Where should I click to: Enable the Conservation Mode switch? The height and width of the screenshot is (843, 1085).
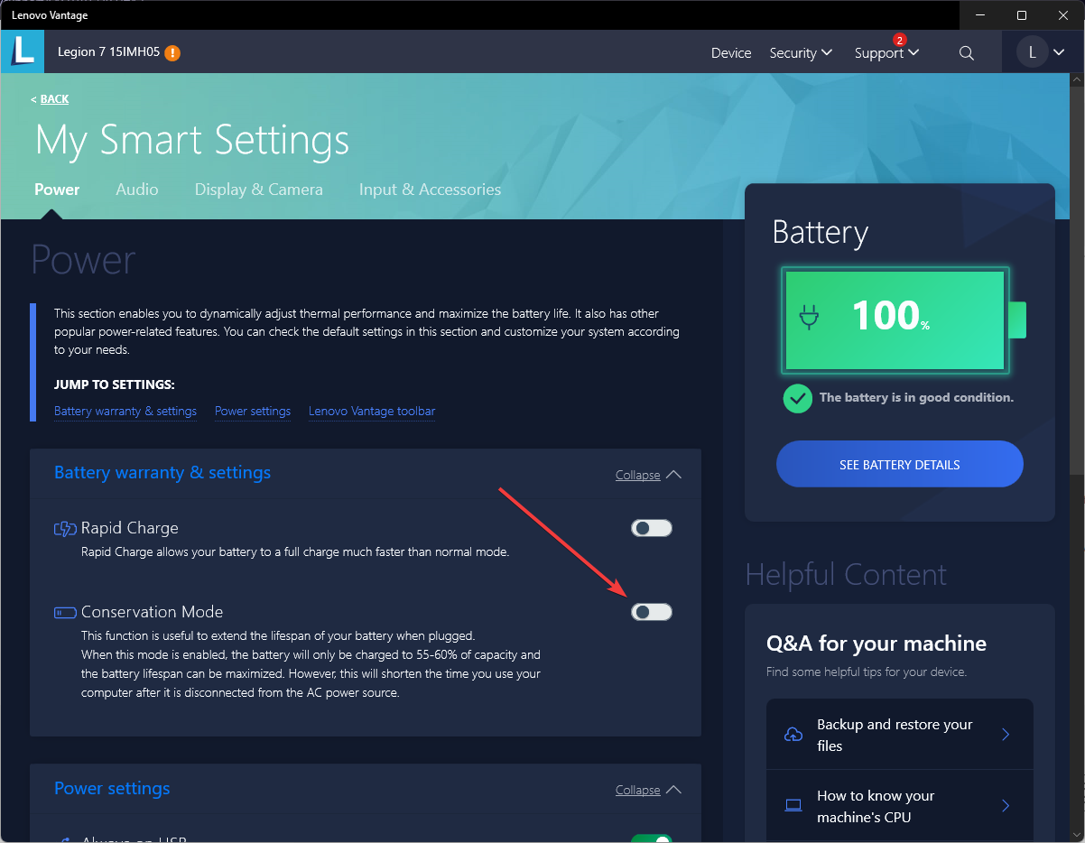[652, 612]
